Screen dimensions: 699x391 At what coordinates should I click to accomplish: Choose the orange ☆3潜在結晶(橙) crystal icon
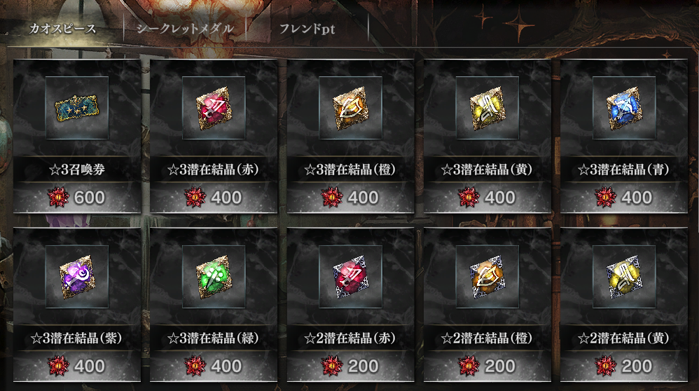pos(350,108)
